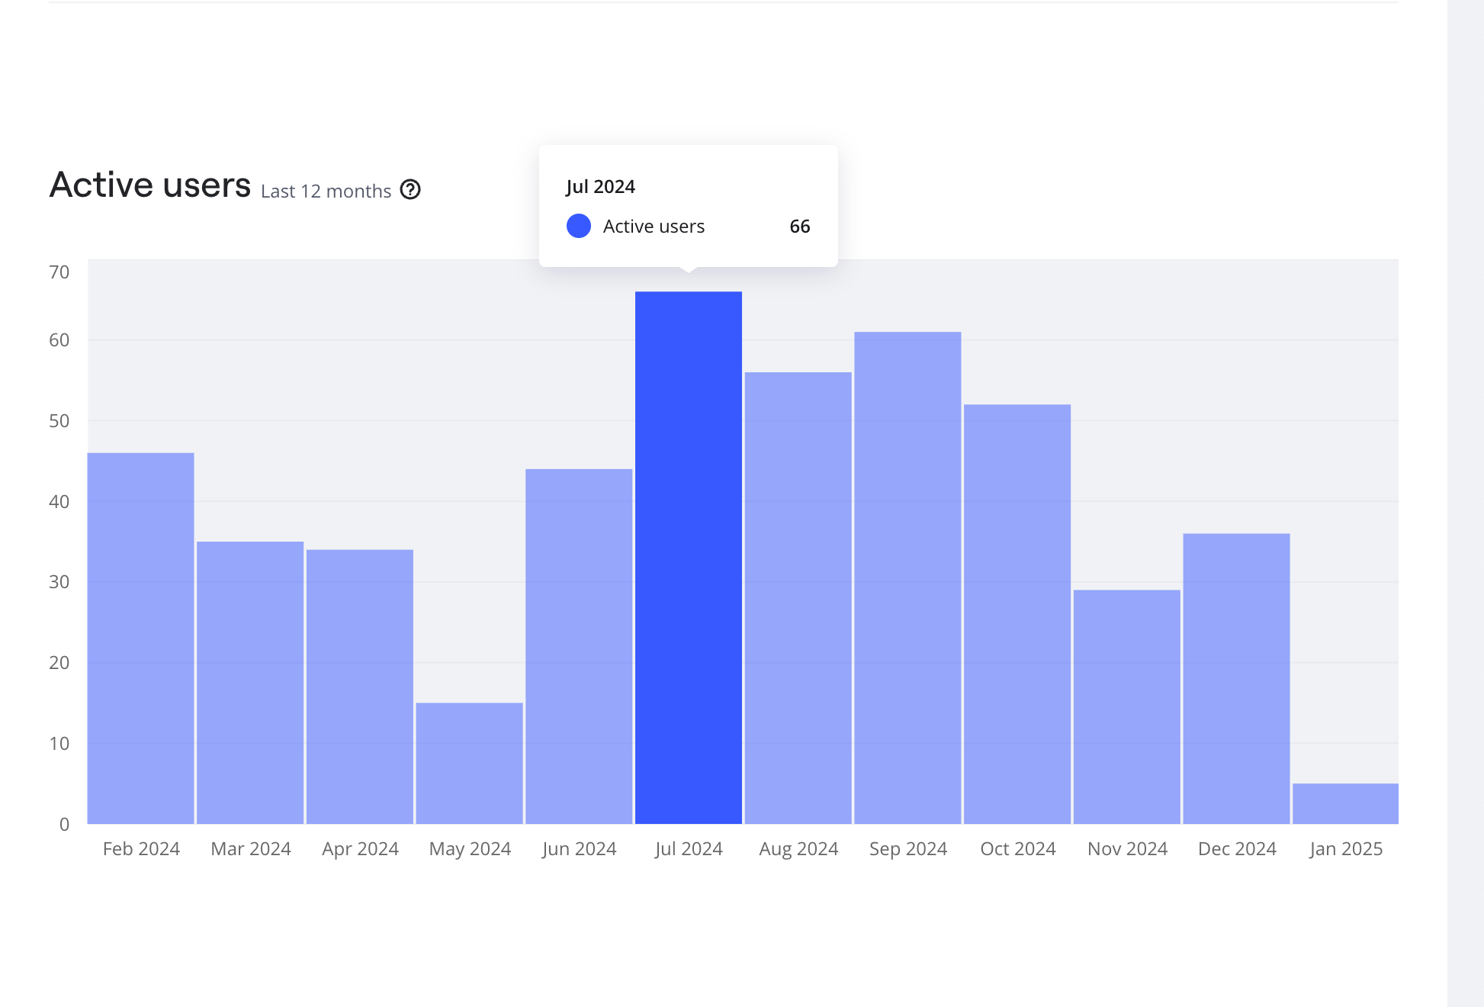The image size is (1484, 1007).
Task: Click the May 2024 bar
Action: pos(470,763)
